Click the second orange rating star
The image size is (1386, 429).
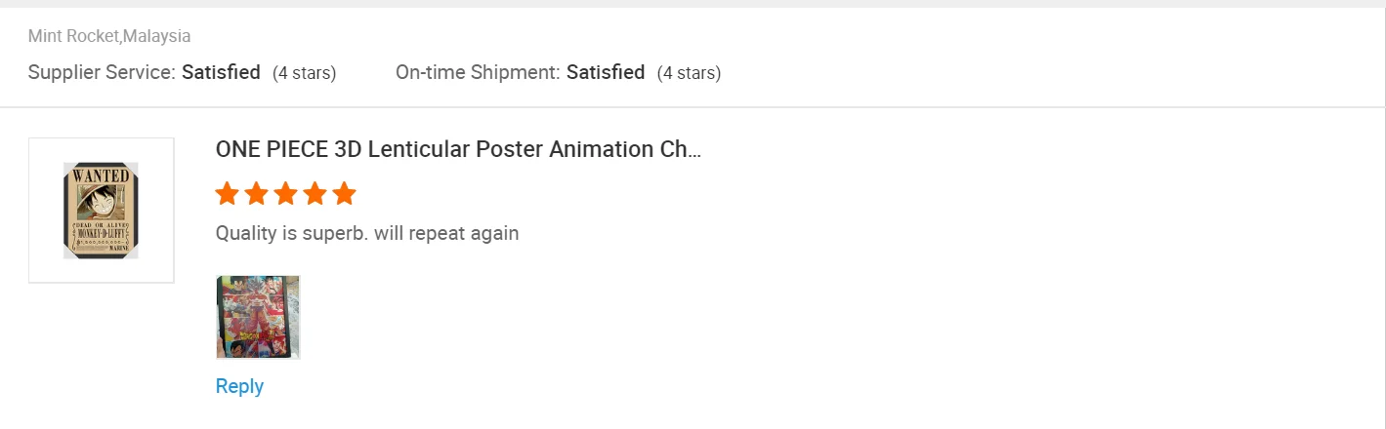point(256,194)
